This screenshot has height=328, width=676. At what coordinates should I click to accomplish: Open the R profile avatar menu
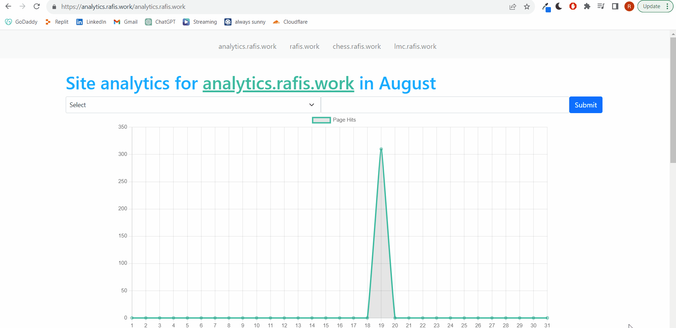(x=629, y=6)
